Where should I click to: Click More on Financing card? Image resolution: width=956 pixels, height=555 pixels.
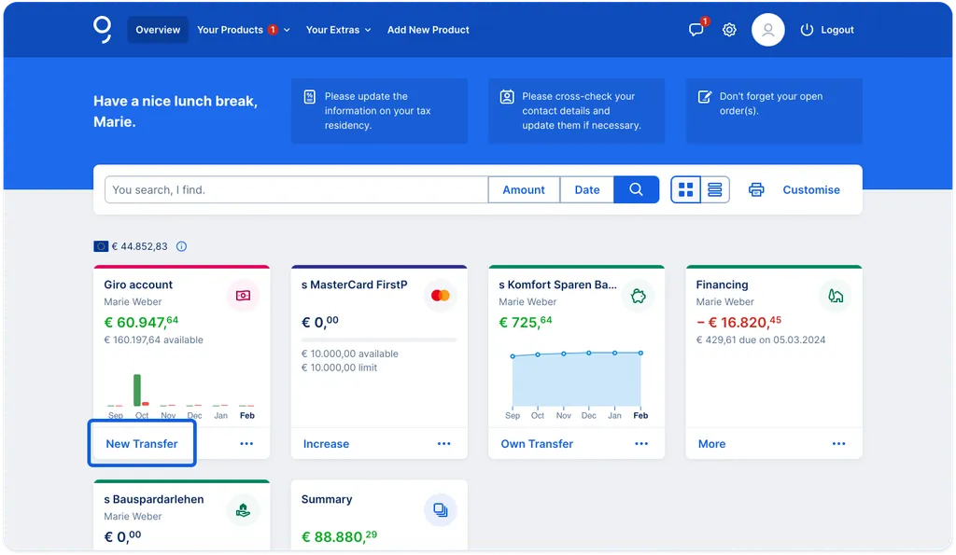point(711,444)
